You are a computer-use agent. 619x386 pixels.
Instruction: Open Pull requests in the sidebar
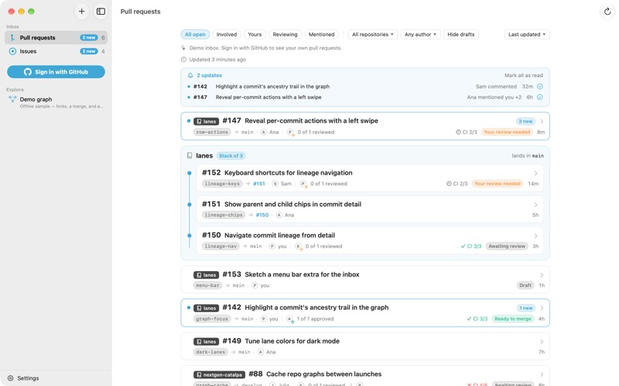click(56, 37)
